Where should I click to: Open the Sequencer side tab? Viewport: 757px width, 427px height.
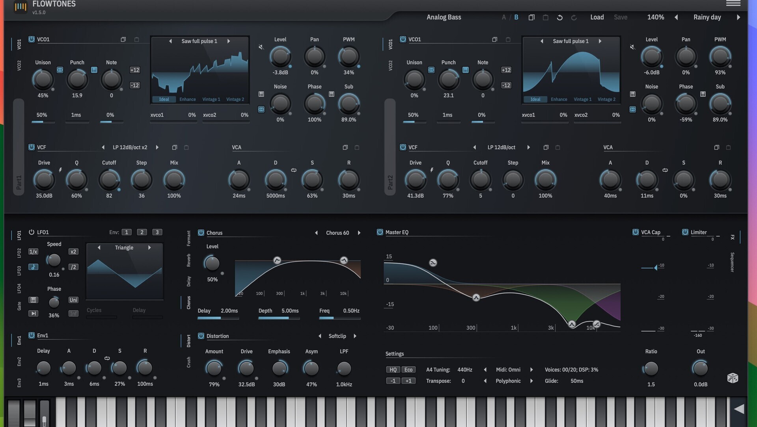(x=732, y=262)
